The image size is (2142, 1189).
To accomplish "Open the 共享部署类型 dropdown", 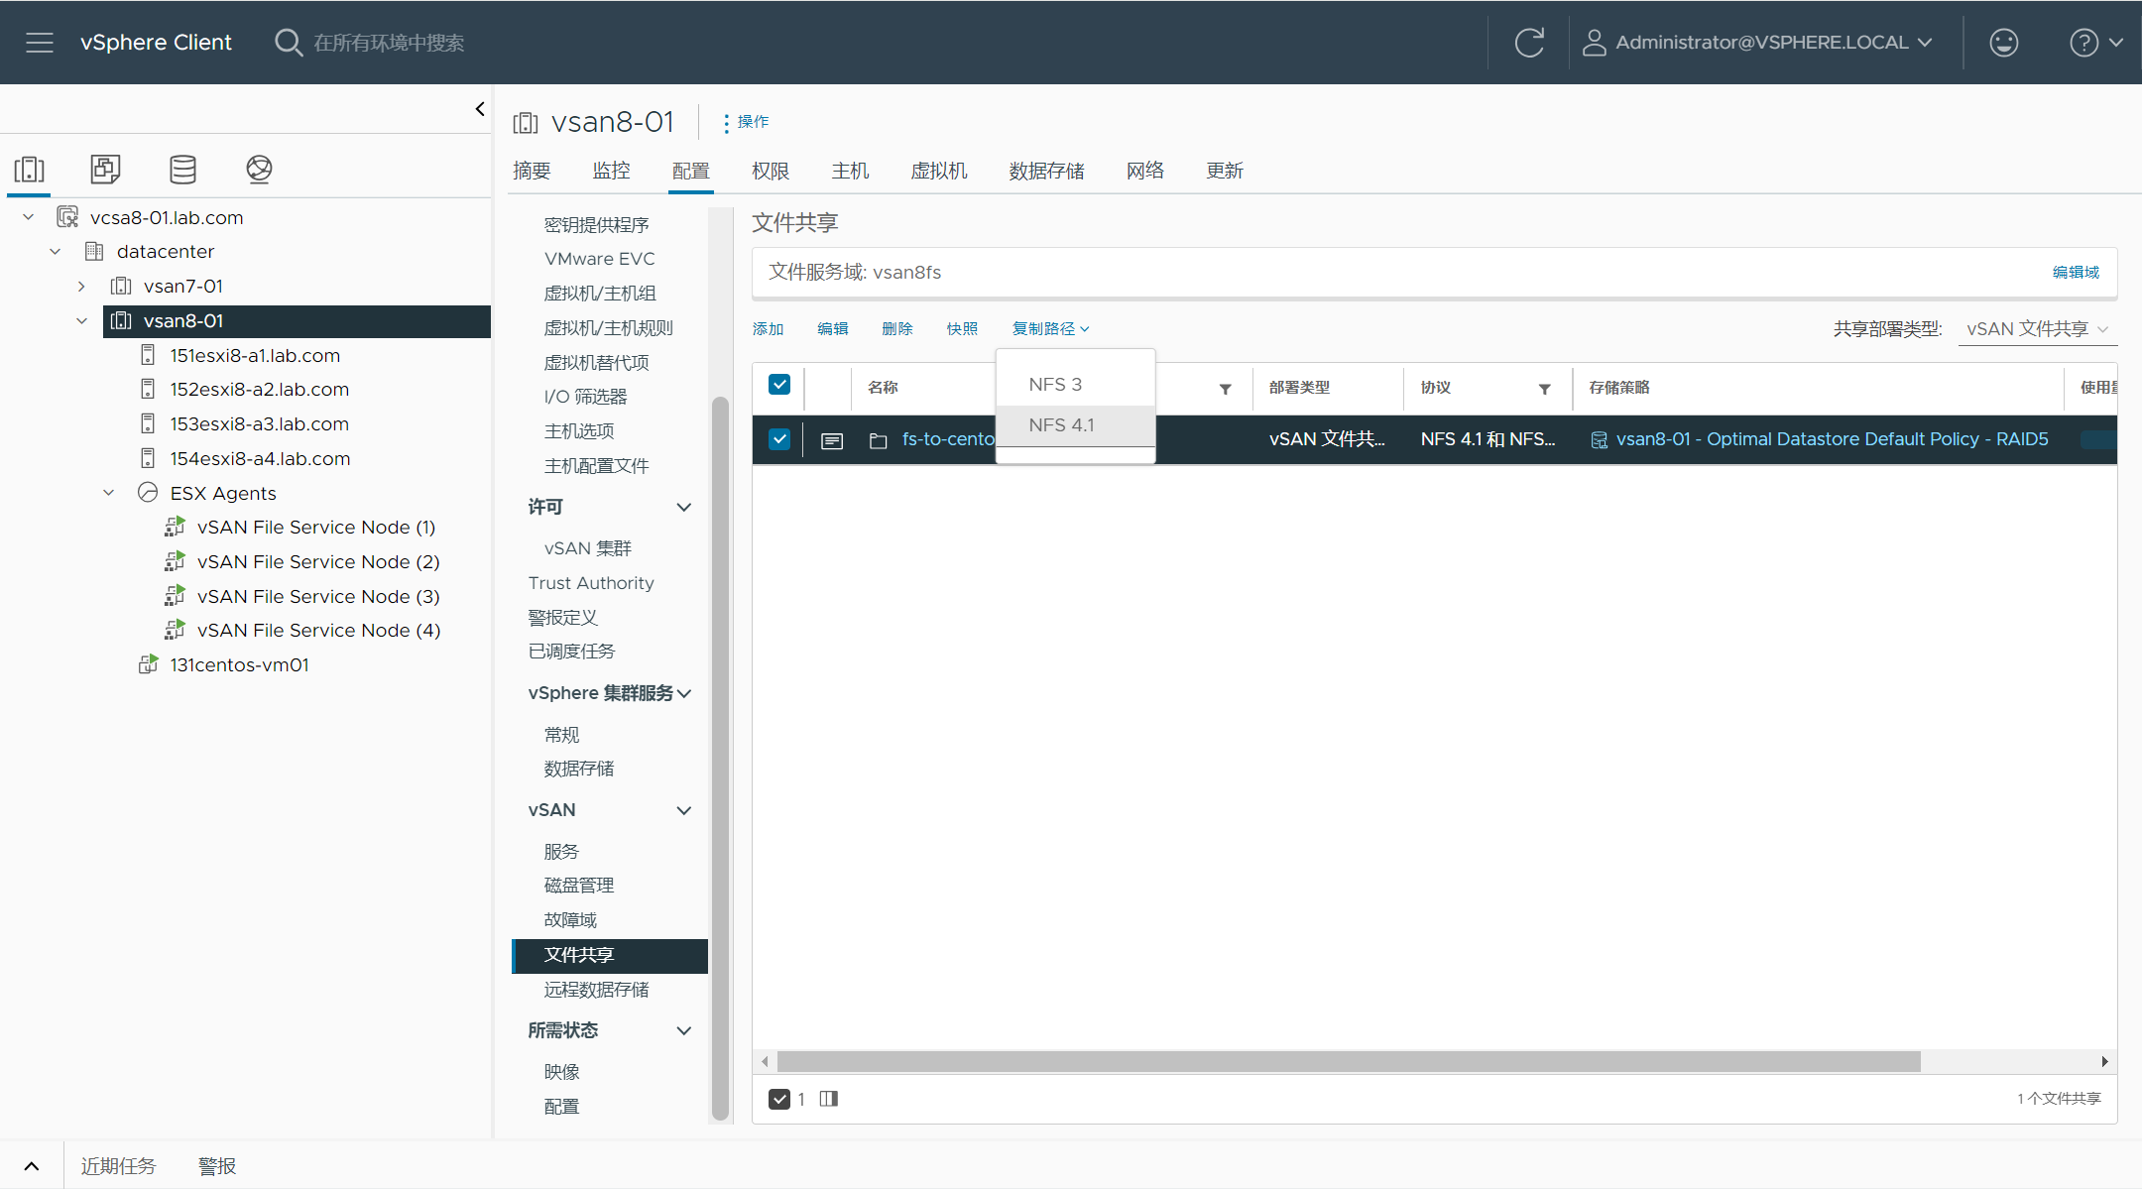I will 2037,329.
